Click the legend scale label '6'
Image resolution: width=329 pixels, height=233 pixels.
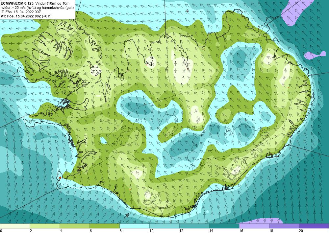(x=91, y=231)
